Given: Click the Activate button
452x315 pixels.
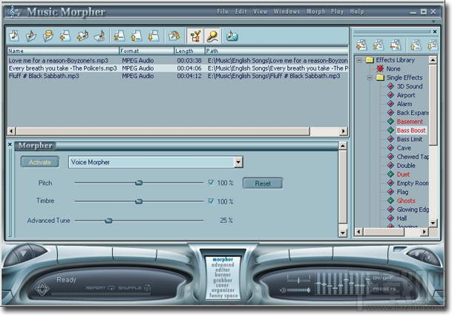Looking at the screenshot, I should pyautogui.click(x=40, y=162).
